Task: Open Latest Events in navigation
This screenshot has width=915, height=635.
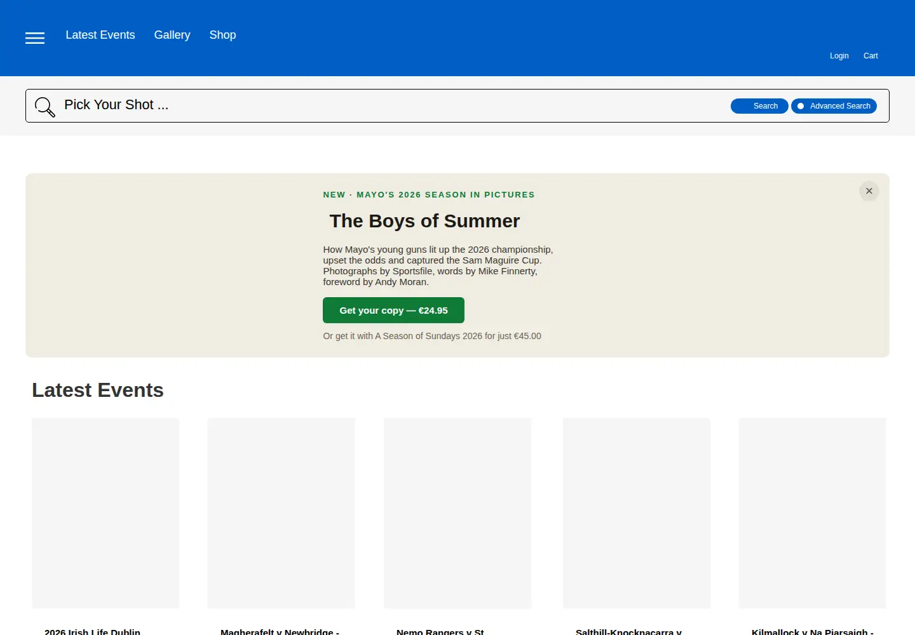Action: pos(100,35)
